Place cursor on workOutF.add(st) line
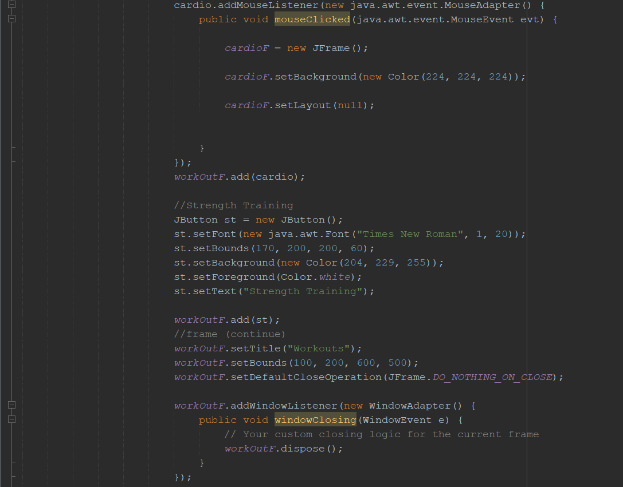Viewport: 623px width, 487px height. tap(227, 320)
